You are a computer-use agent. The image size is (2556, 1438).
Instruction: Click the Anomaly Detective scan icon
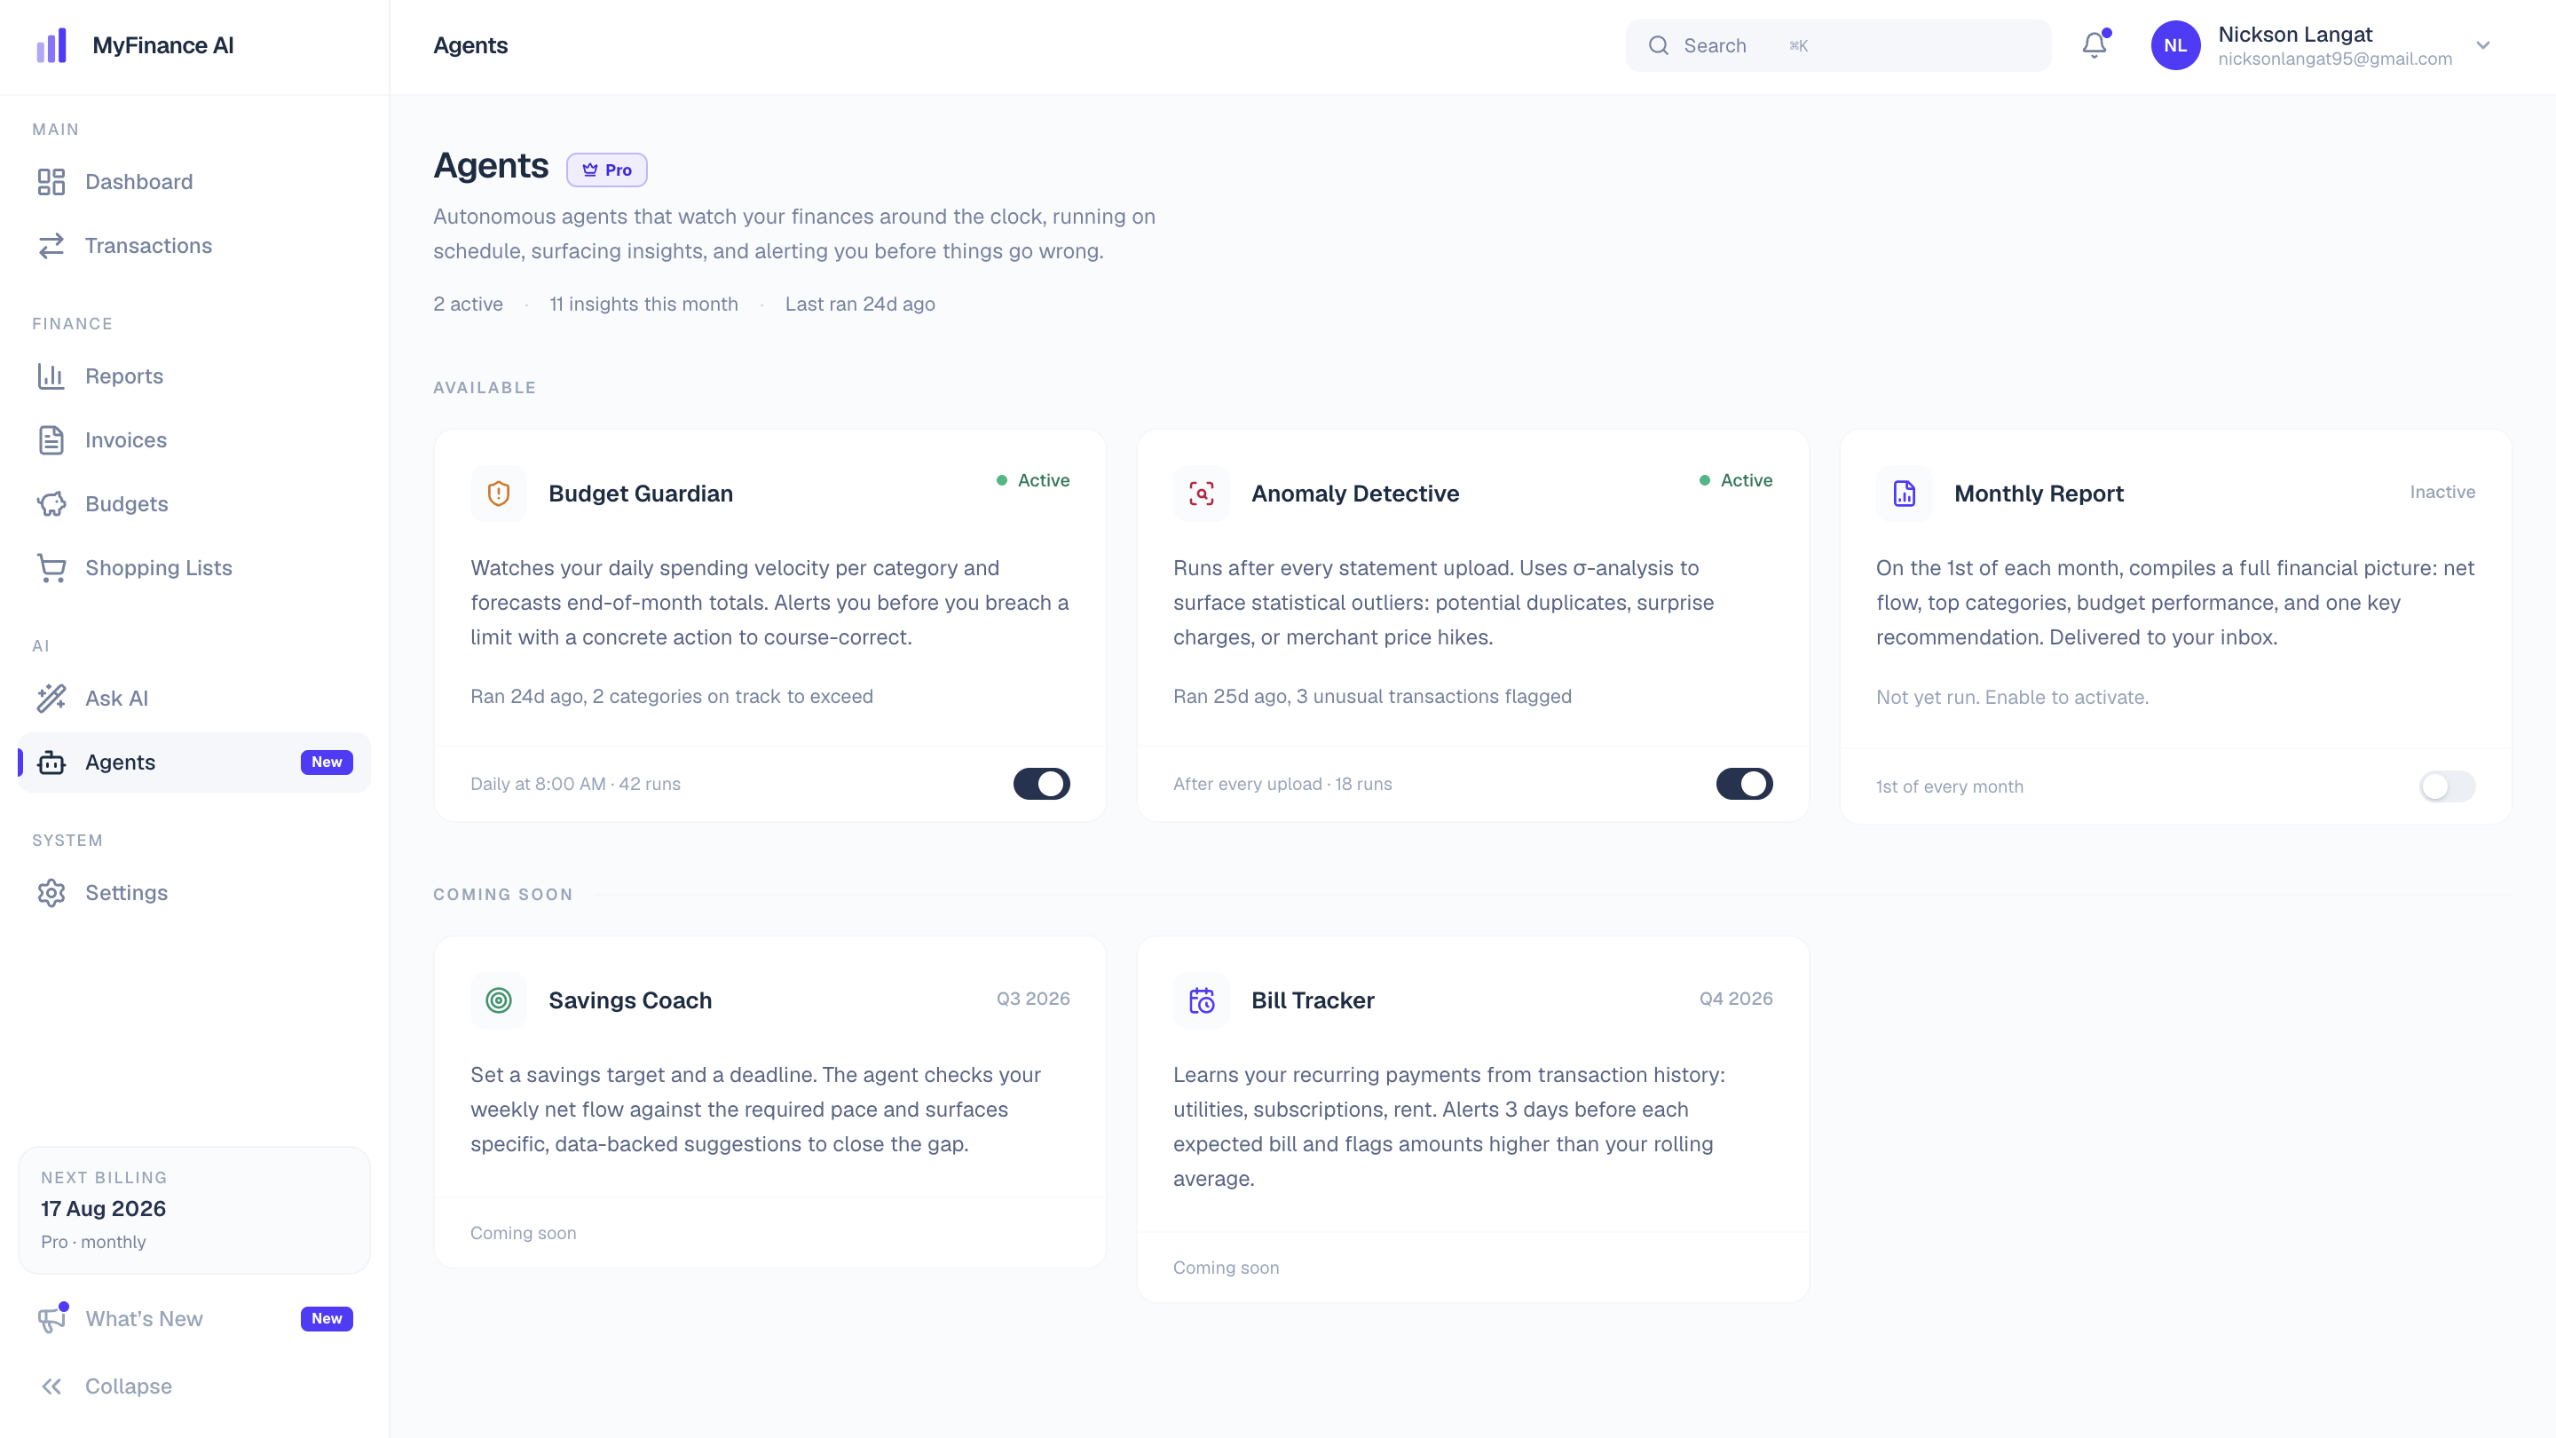point(1202,494)
